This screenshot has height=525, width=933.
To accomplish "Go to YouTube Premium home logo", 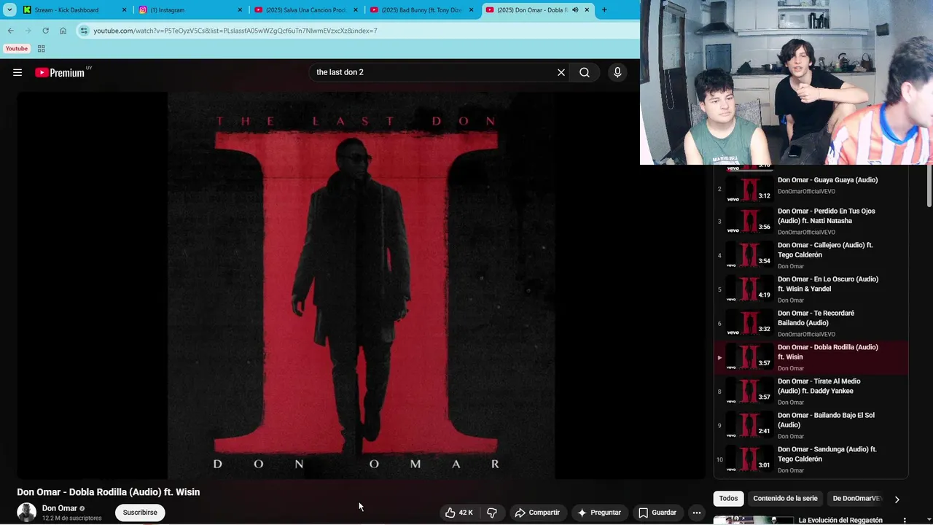I will click(x=60, y=72).
